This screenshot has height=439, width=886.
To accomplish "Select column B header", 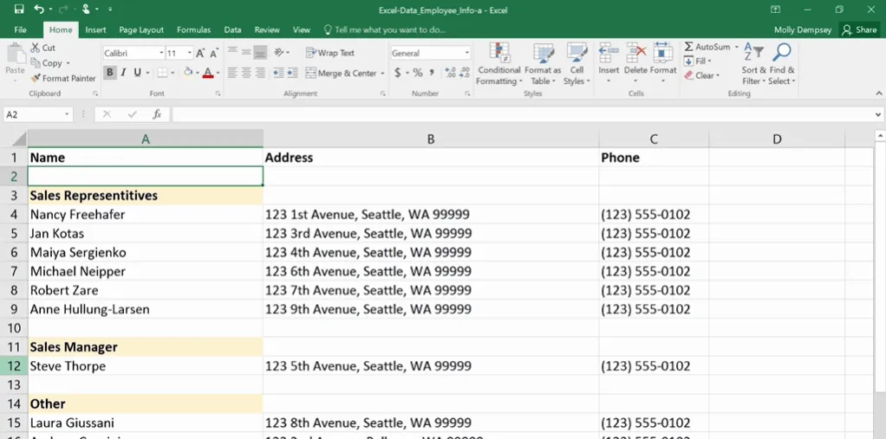I will coord(431,139).
